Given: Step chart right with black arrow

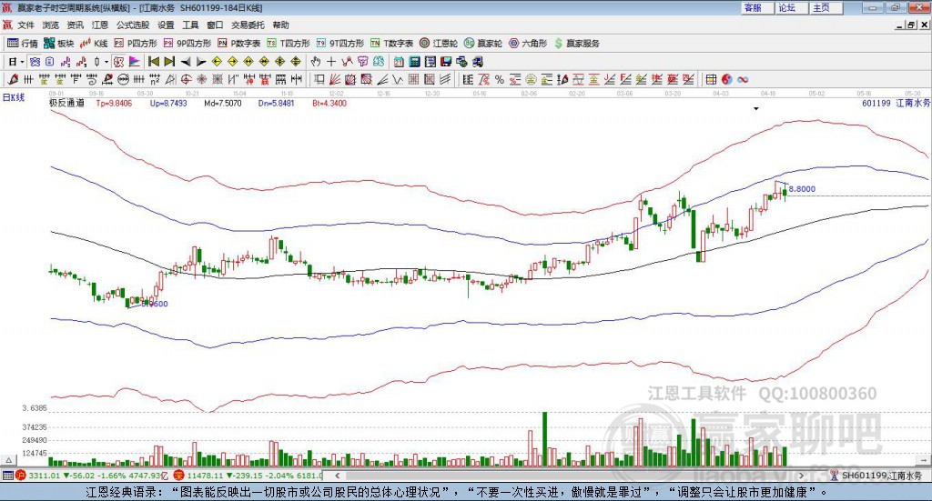Looking at the screenshot, I should (x=201, y=62).
